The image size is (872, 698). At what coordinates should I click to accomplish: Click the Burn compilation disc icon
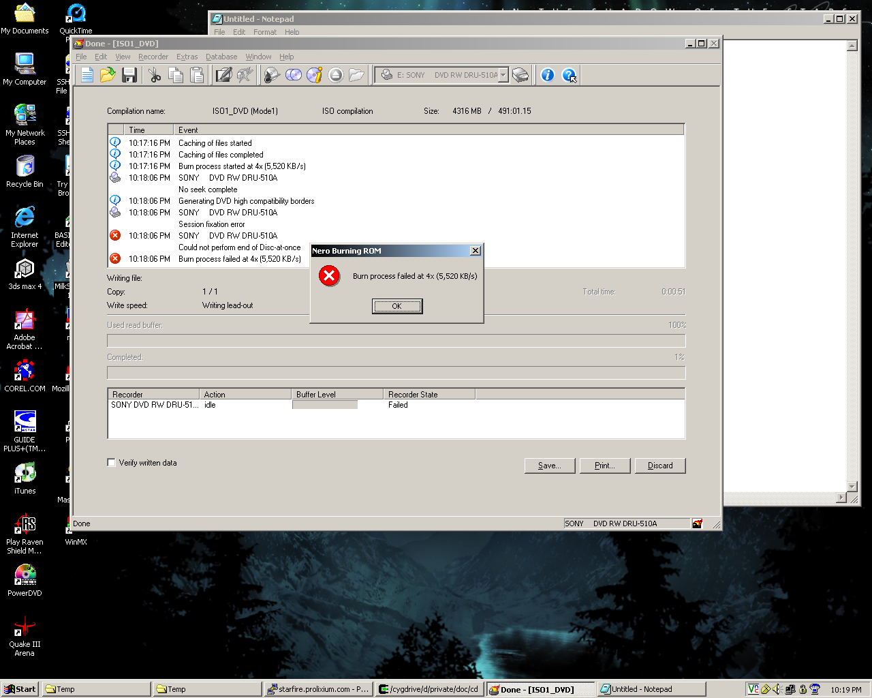point(272,75)
